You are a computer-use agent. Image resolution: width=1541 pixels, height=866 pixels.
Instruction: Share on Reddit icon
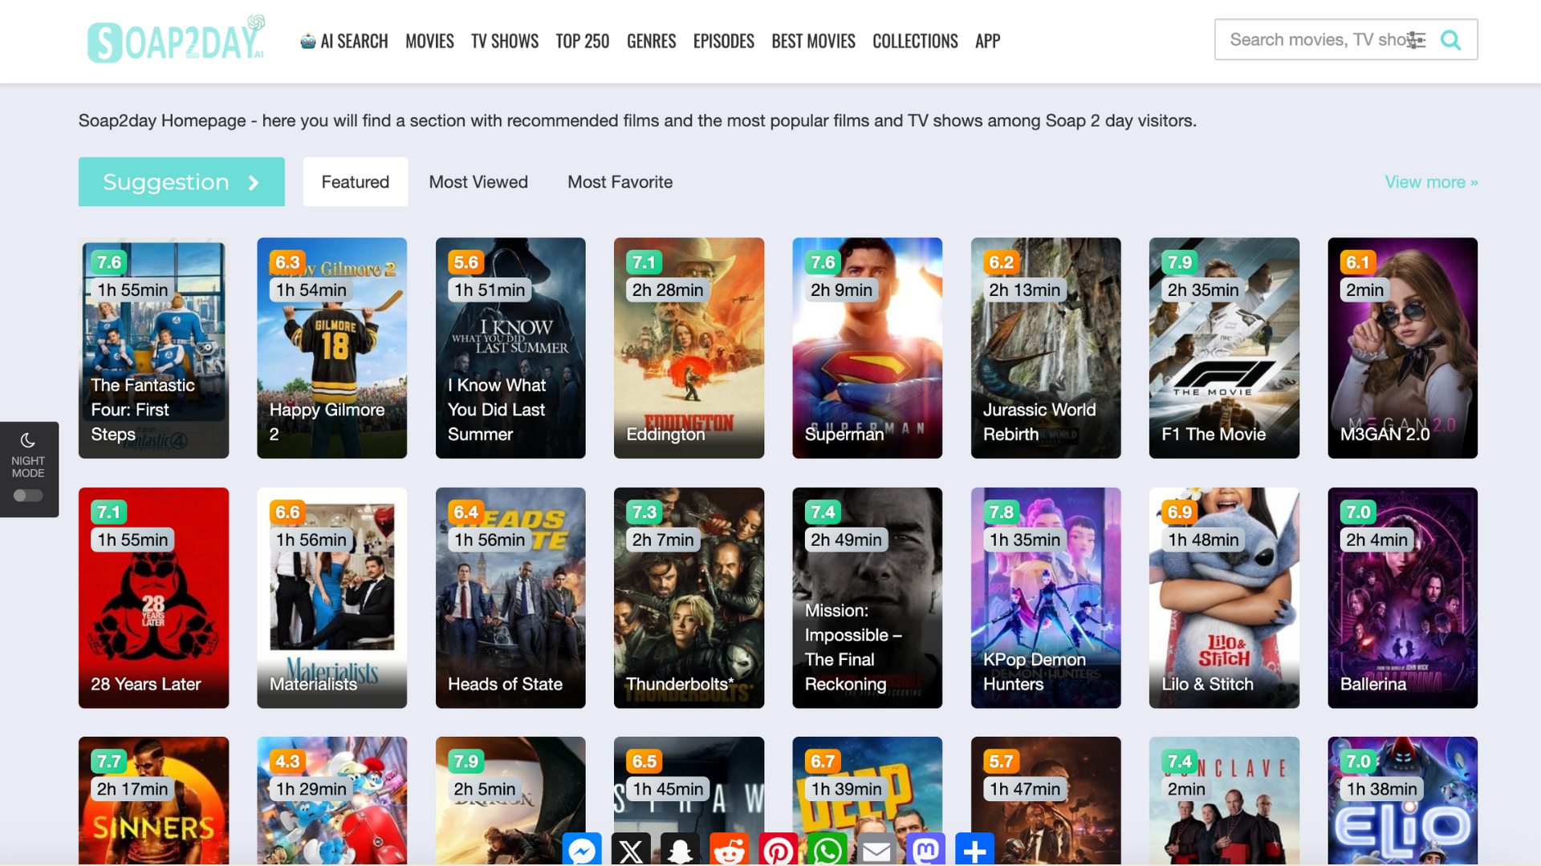pyautogui.click(x=729, y=850)
